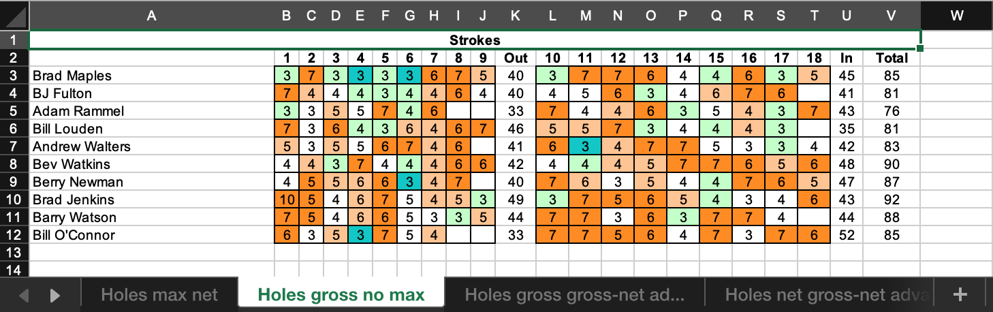Click the Out heading cell in row 2
The image size is (993, 312).
point(516,58)
